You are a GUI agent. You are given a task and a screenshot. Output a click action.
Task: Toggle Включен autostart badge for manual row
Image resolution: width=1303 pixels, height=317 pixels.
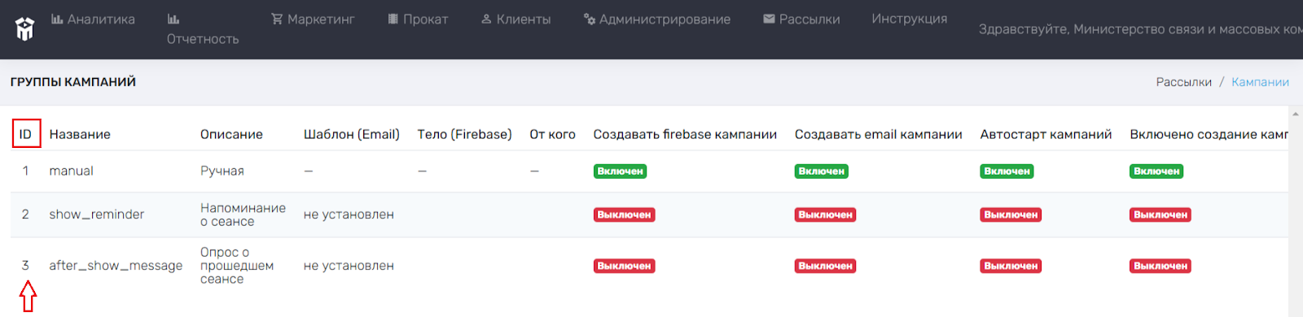point(1007,172)
